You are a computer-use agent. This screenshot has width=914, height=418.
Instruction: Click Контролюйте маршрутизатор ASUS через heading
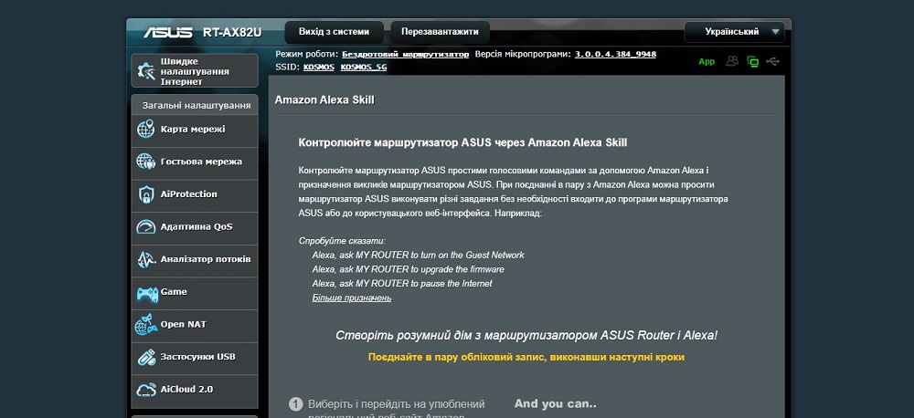462,142
